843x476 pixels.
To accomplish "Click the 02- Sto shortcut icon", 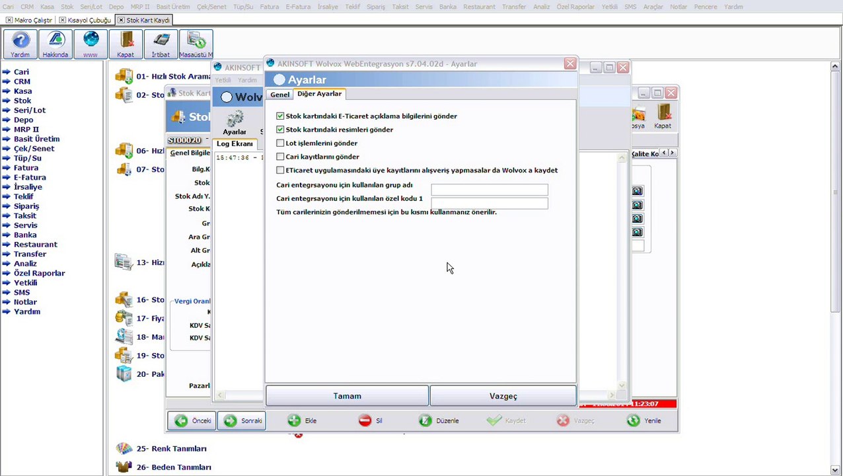I will click(x=124, y=95).
